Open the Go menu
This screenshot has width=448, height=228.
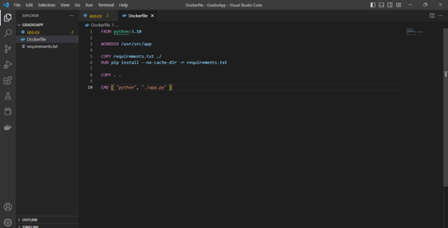click(x=77, y=5)
